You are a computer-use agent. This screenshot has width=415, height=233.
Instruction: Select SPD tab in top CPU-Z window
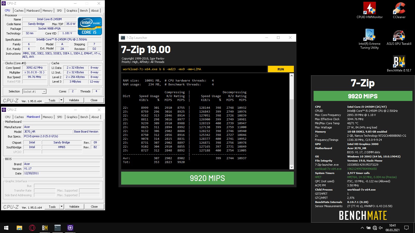click(x=59, y=11)
